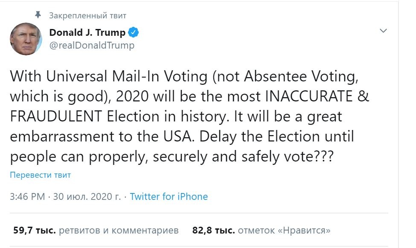Click the '59,7 тыс.' retweet count
This screenshot has width=416, height=248.
pyautogui.click(x=35, y=231)
